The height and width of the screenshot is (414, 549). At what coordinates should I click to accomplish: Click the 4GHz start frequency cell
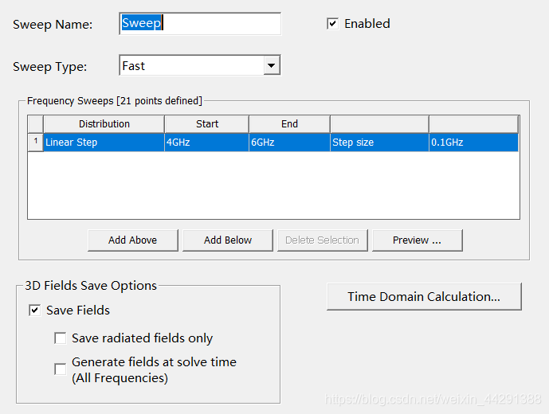tap(206, 142)
